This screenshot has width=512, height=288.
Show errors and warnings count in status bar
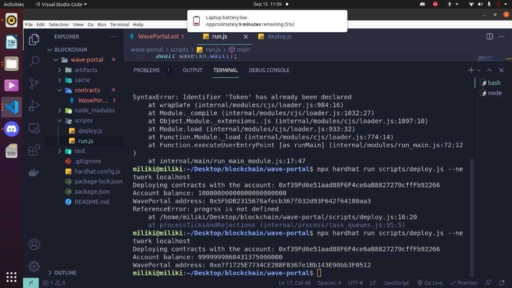pos(54,283)
